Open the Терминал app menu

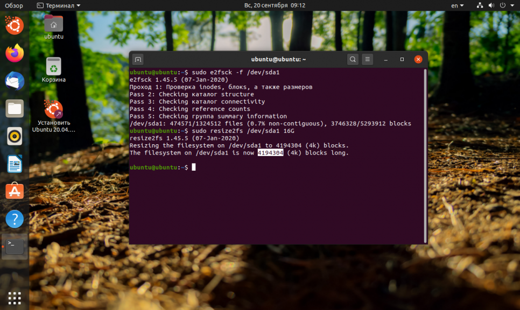point(58,5)
